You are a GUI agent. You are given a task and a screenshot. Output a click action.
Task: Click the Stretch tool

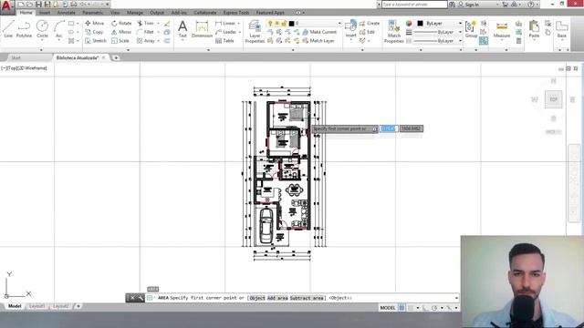pos(96,40)
